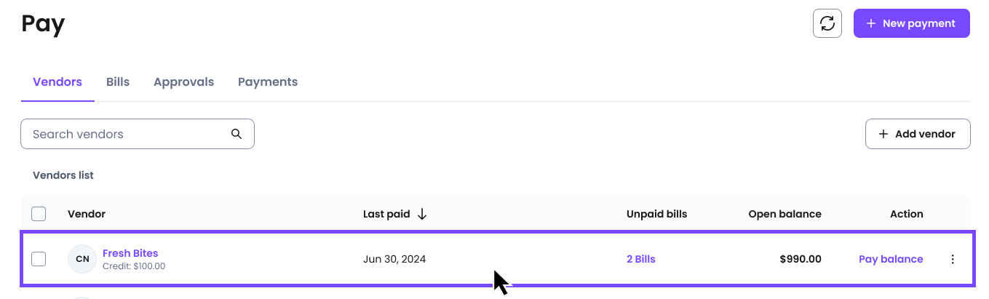Click Pay balance for Fresh Bites
This screenshot has height=299, width=989.
click(x=891, y=259)
